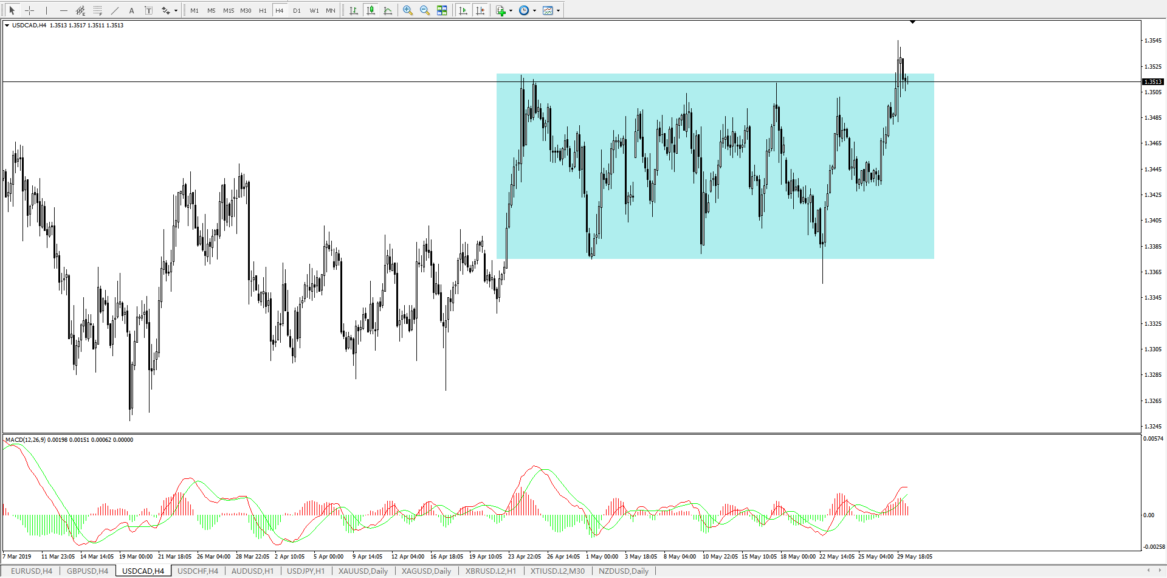Open the periods clock icon

pyautogui.click(x=524, y=10)
